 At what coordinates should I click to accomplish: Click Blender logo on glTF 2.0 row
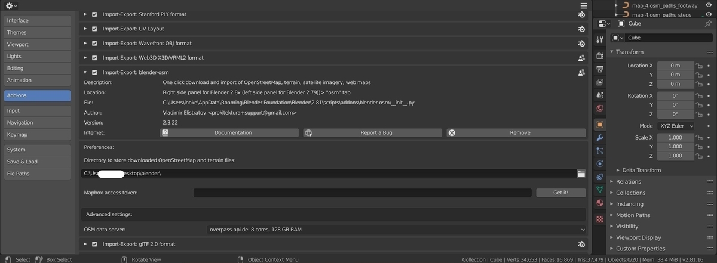[581, 244]
